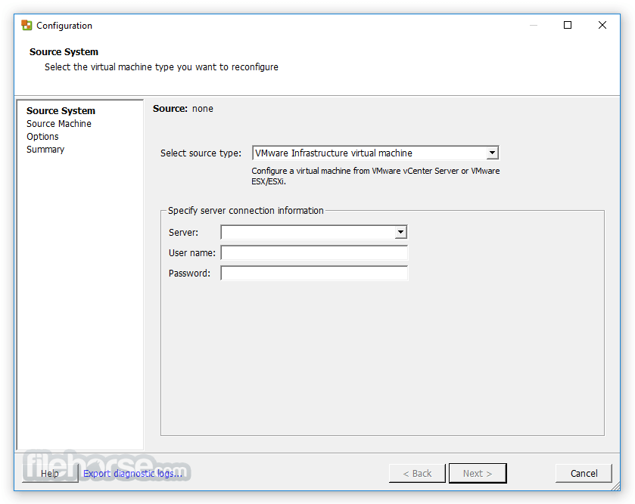Select the Options step in sidebar
Image resolution: width=635 pixels, height=504 pixels.
(x=42, y=137)
